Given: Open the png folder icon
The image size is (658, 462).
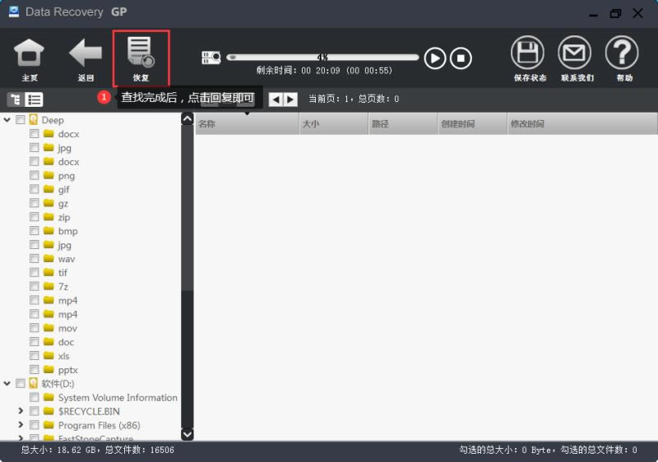Looking at the screenshot, I should [x=49, y=175].
